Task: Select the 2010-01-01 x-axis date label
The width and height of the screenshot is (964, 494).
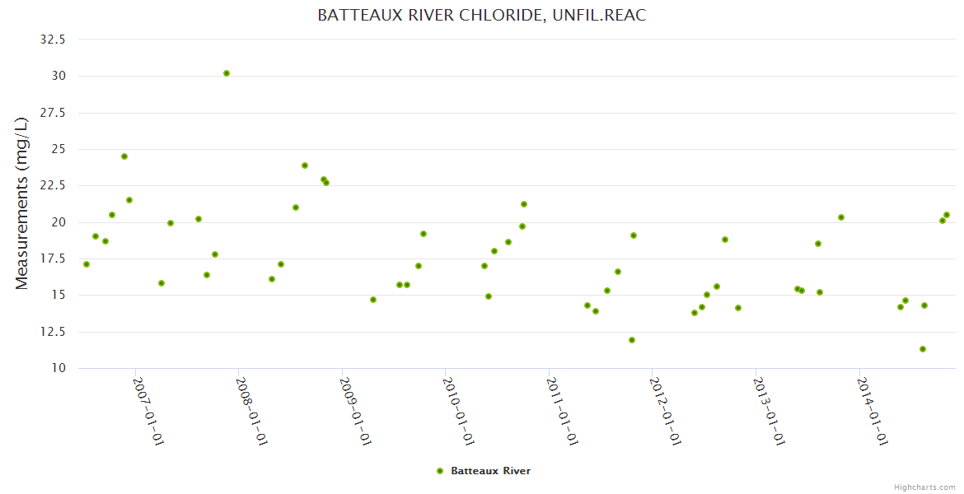Action: click(x=458, y=412)
